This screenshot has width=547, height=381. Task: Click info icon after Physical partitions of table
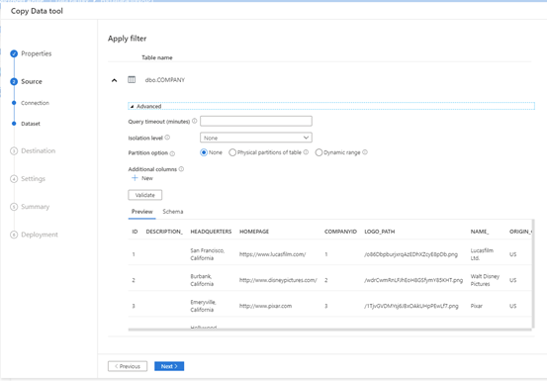(306, 152)
